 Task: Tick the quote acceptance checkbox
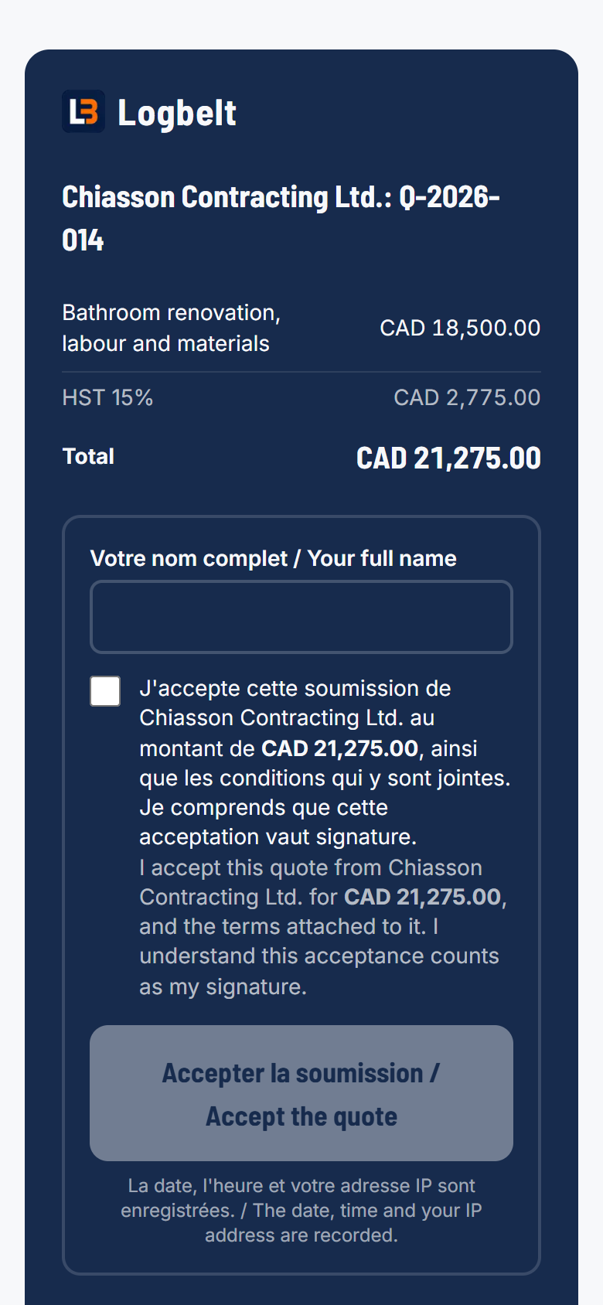pos(105,691)
